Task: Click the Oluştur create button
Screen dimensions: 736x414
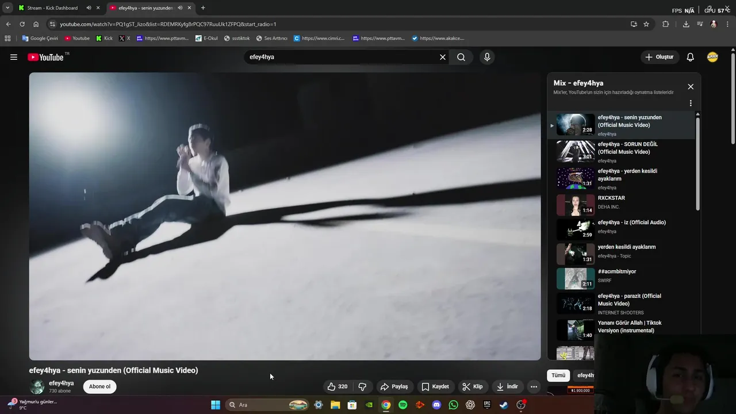Action: [659, 57]
